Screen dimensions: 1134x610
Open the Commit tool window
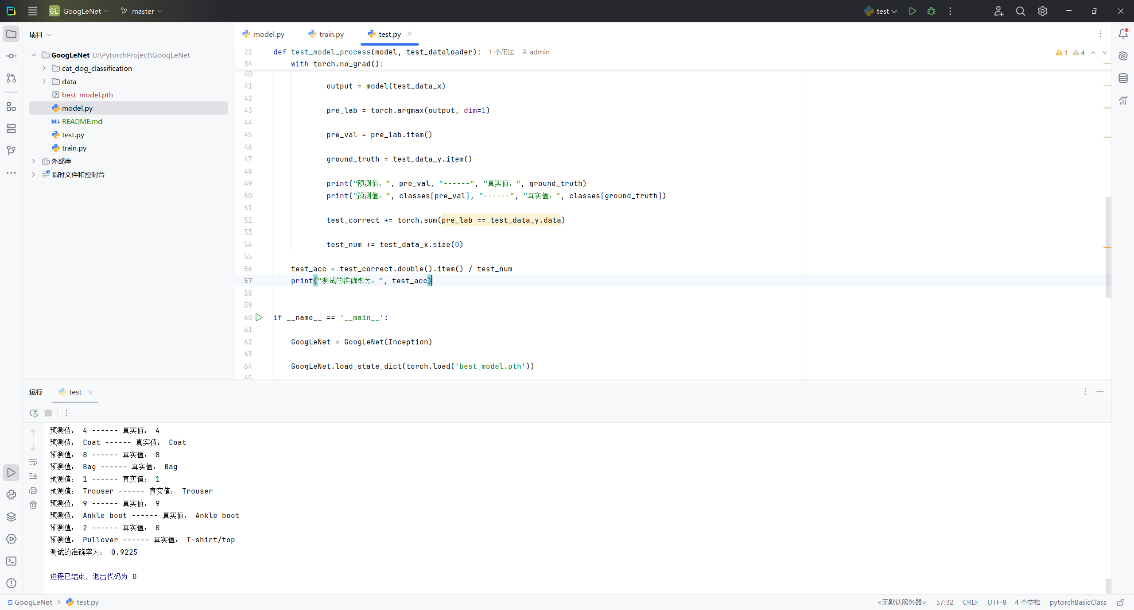[11, 56]
